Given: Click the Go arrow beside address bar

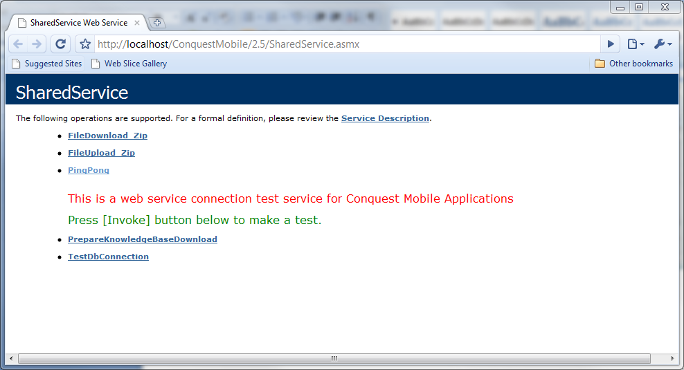Looking at the screenshot, I should pyautogui.click(x=611, y=44).
